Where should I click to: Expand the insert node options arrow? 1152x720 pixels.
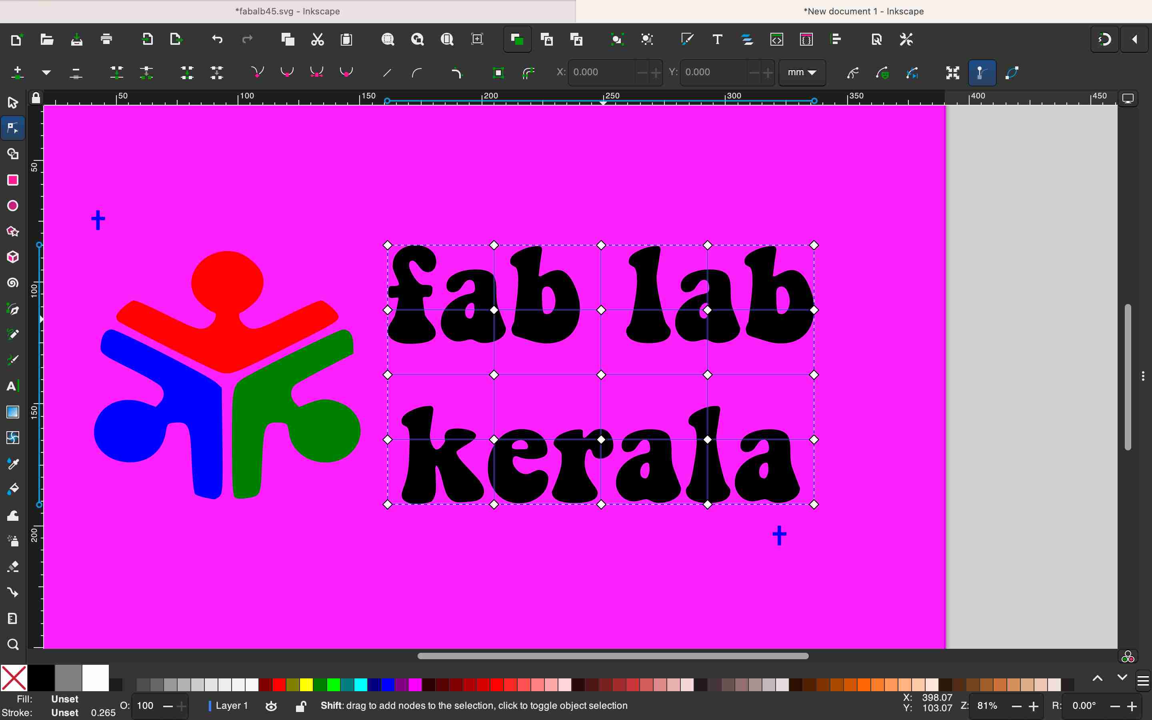tap(46, 72)
